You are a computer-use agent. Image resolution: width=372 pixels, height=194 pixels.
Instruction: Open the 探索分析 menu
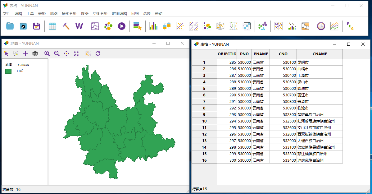69,14
